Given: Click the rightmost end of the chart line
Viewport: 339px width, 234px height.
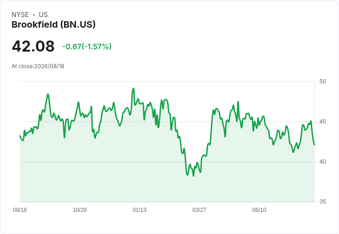Looking at the screenshot, I should (x=314, y=145).
